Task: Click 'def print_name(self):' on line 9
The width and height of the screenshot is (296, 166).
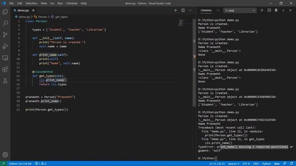Action: point(50,55)
